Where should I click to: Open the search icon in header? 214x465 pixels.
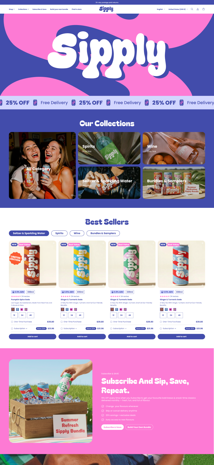[x=192, y=9]
